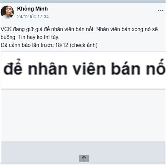The image size is (166, 166).
Task: Click the date '18/12' in the post body
Action: (x=62, y=45)
